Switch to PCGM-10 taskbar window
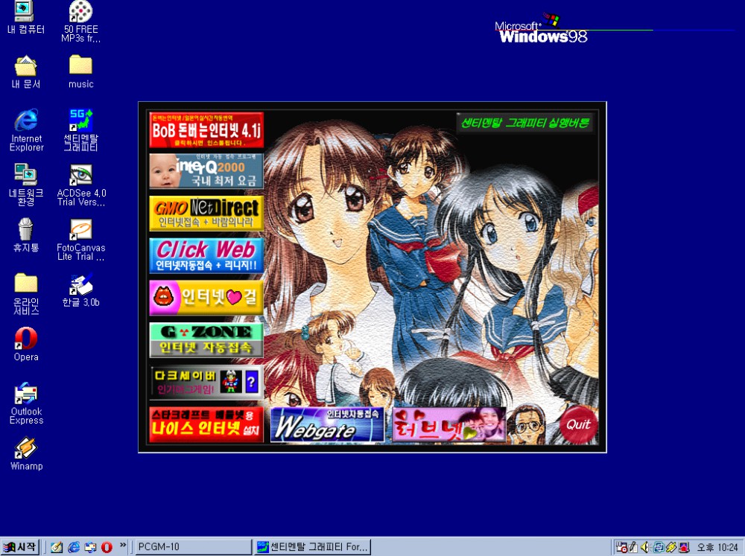 (x=192, y=547)
